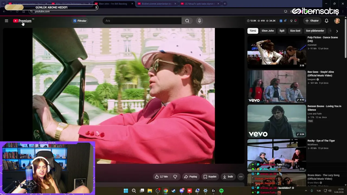This screenshot has width=347, height=195.
Task: Open YouTube notifications bell
Action: click(x=327, y=21)
